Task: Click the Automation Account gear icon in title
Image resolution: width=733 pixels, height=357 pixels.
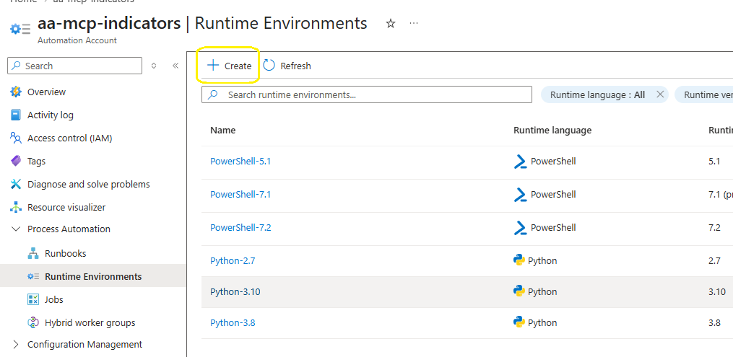Action: click(x=20, y=29)
